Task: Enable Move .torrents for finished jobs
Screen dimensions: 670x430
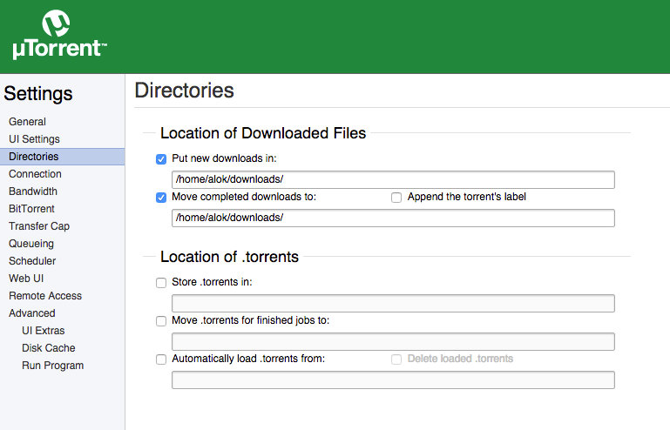Action: tap(161, 321)
